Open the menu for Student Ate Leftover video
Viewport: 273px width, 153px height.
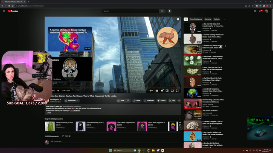[226, 46]
